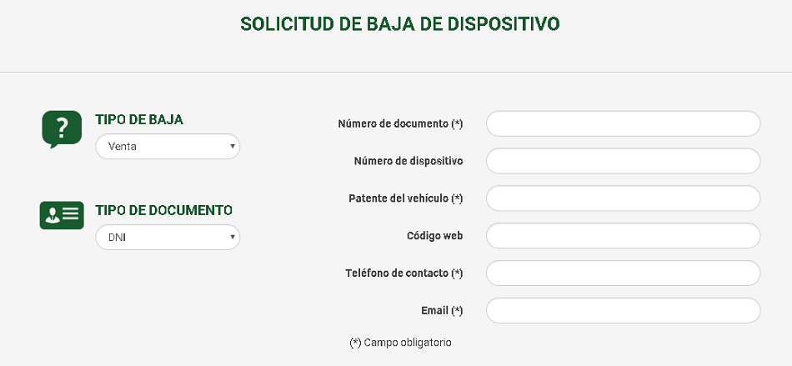The image size is (792, 366).
Task: Click the Teléfono de contacto field
Action: (x=623, y=273)
